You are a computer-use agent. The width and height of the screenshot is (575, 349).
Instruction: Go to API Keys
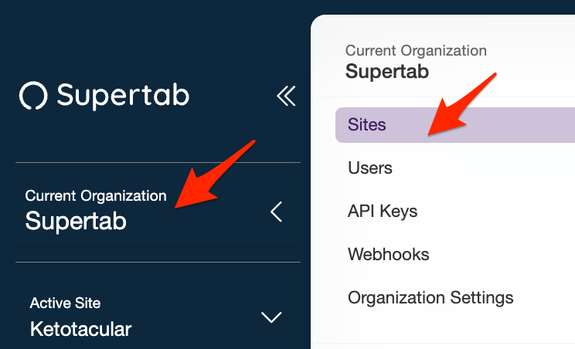[383, 212]
